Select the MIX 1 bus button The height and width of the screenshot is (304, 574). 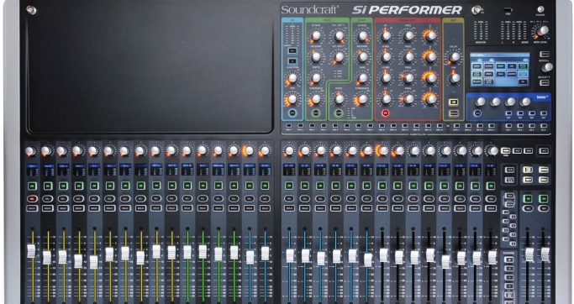tap(288, 126)
